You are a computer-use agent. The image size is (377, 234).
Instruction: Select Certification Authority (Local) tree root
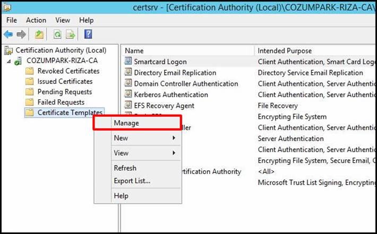click(x=61, y=50)
